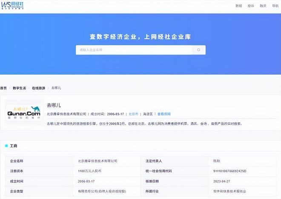Select 在线旅游 breadcrumb link
Screen dimensions: 281x199
point(38,88)
